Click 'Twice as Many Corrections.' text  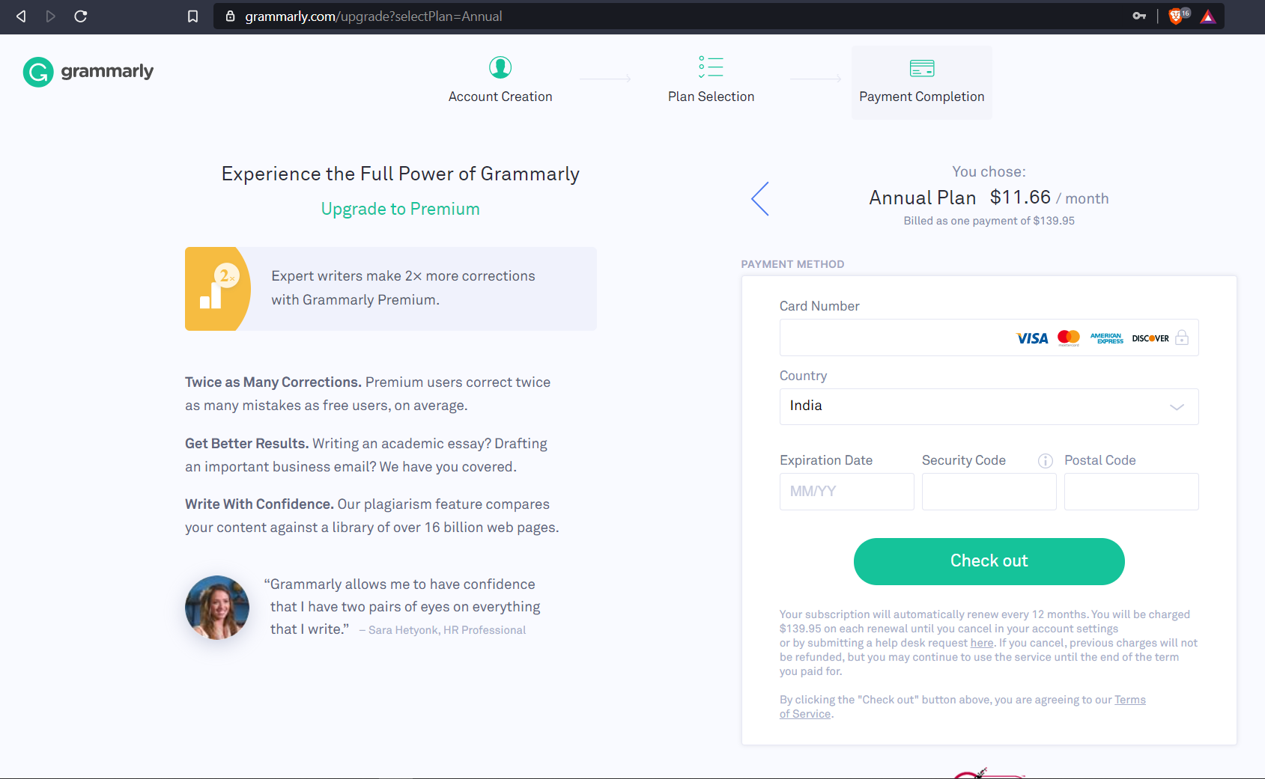click(273, 382)
